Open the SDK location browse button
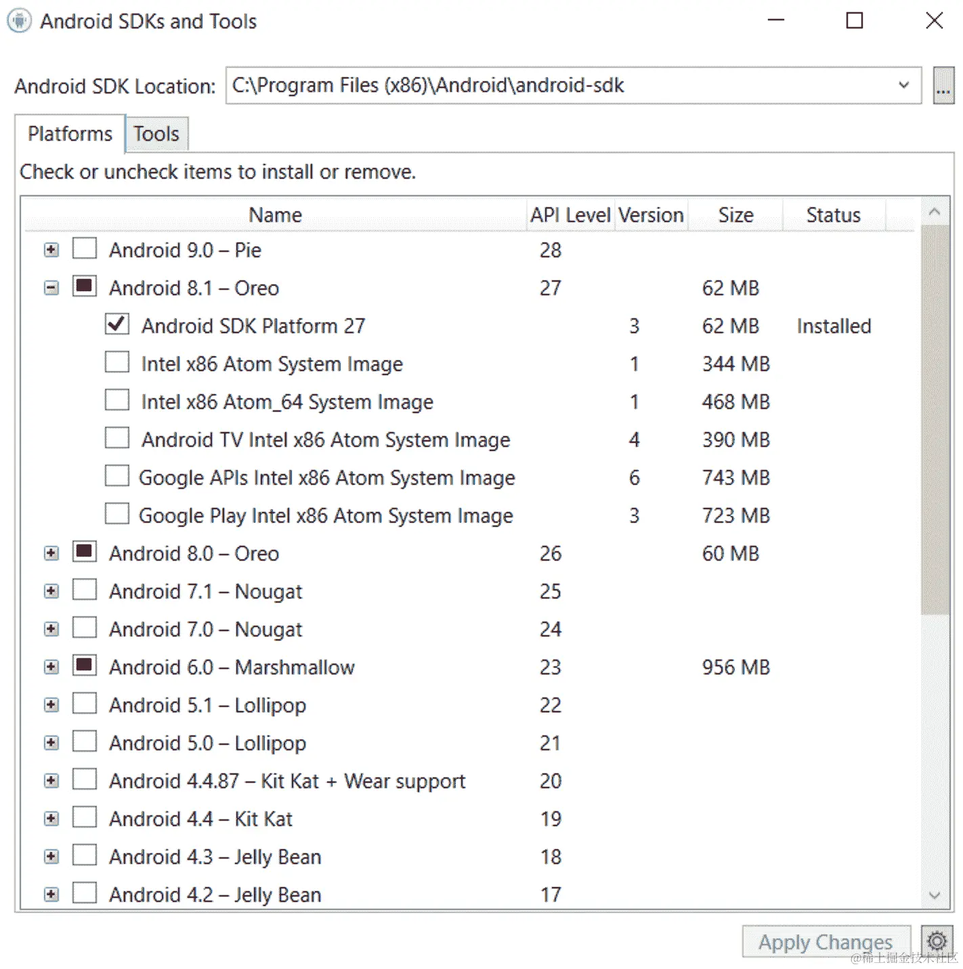The width and height of the screenshot is (963, 969). [x=943, y=85]
